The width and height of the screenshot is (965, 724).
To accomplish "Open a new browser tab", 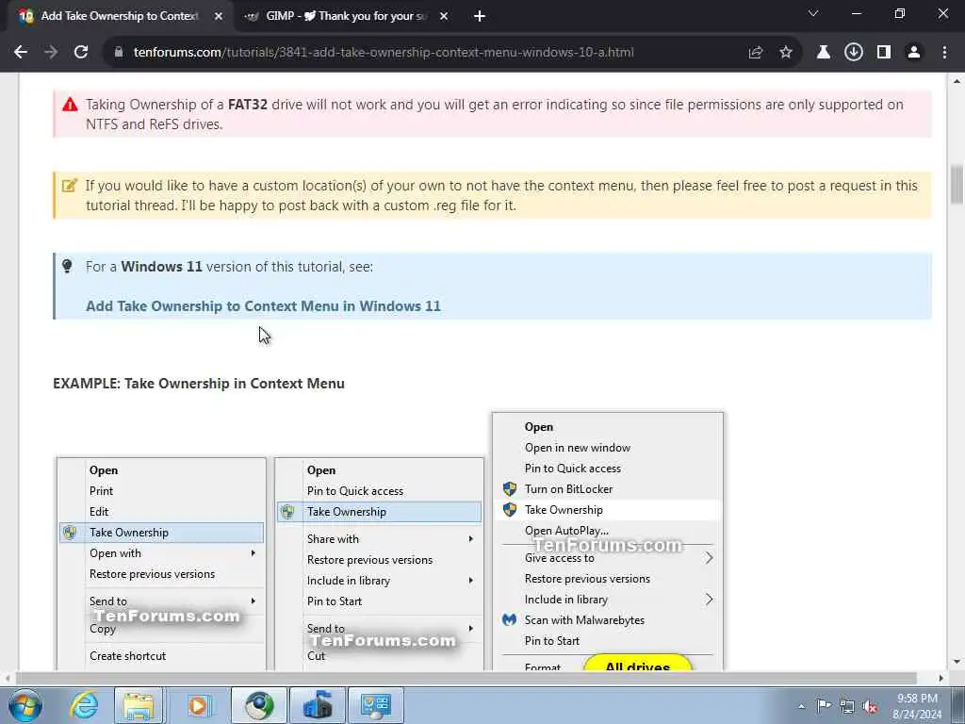I will 480,17.
